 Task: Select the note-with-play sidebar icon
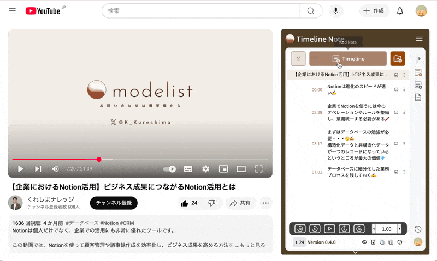coord(418,85)
